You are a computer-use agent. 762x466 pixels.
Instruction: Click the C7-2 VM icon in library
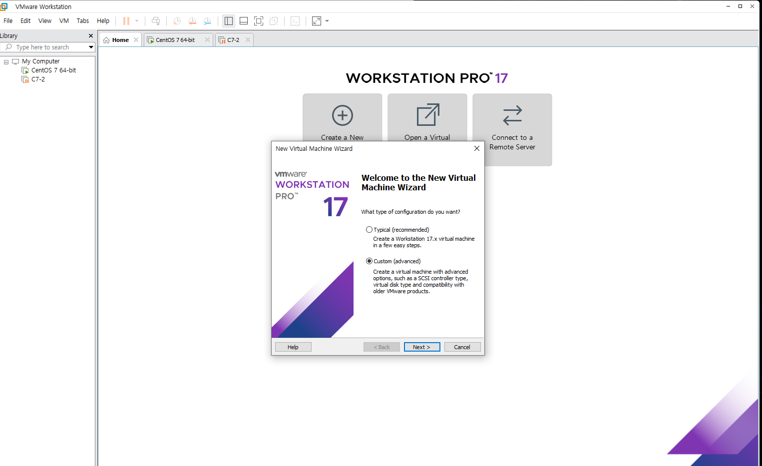pos(25,79)
